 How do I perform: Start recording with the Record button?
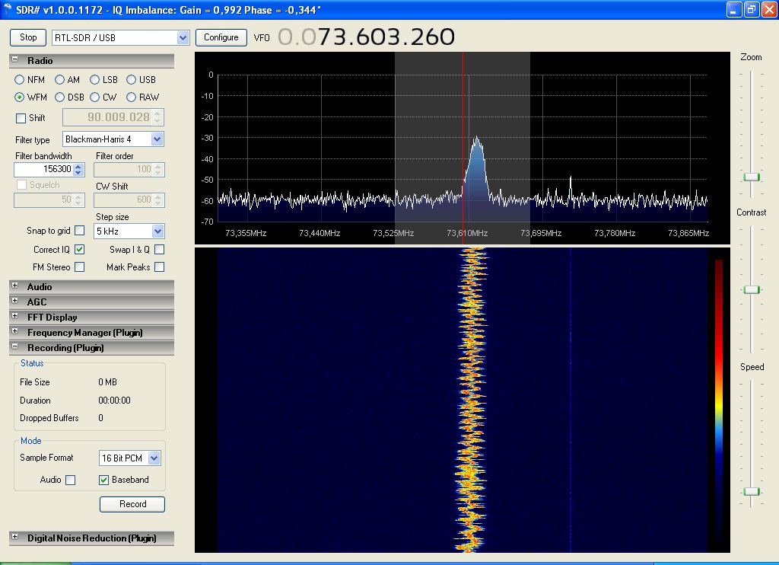click(x=132, y=503)
